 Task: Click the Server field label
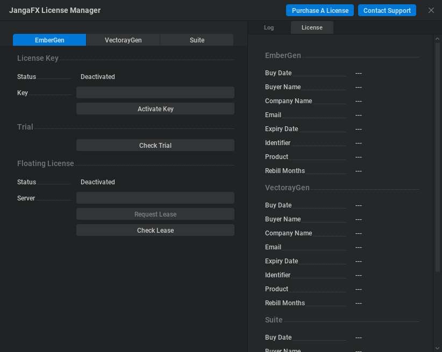(26, 198)
